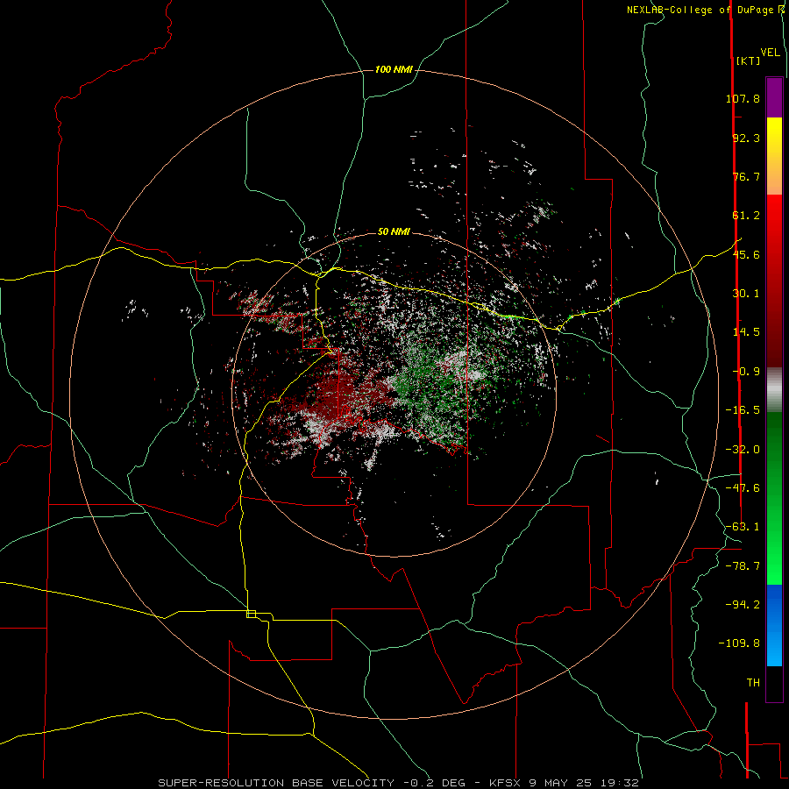789x789 pixels.
Task: Click the 100 NMI range ring label
Action: [x=394, y=69]
